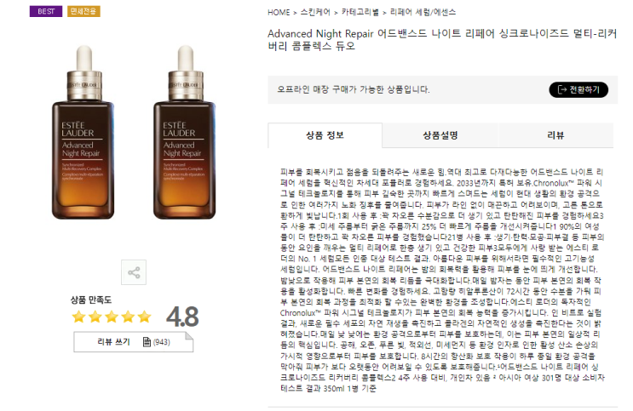633x411 pixels.
Task: Click the Advanced Night Repair product title
Action: point(442,39)
